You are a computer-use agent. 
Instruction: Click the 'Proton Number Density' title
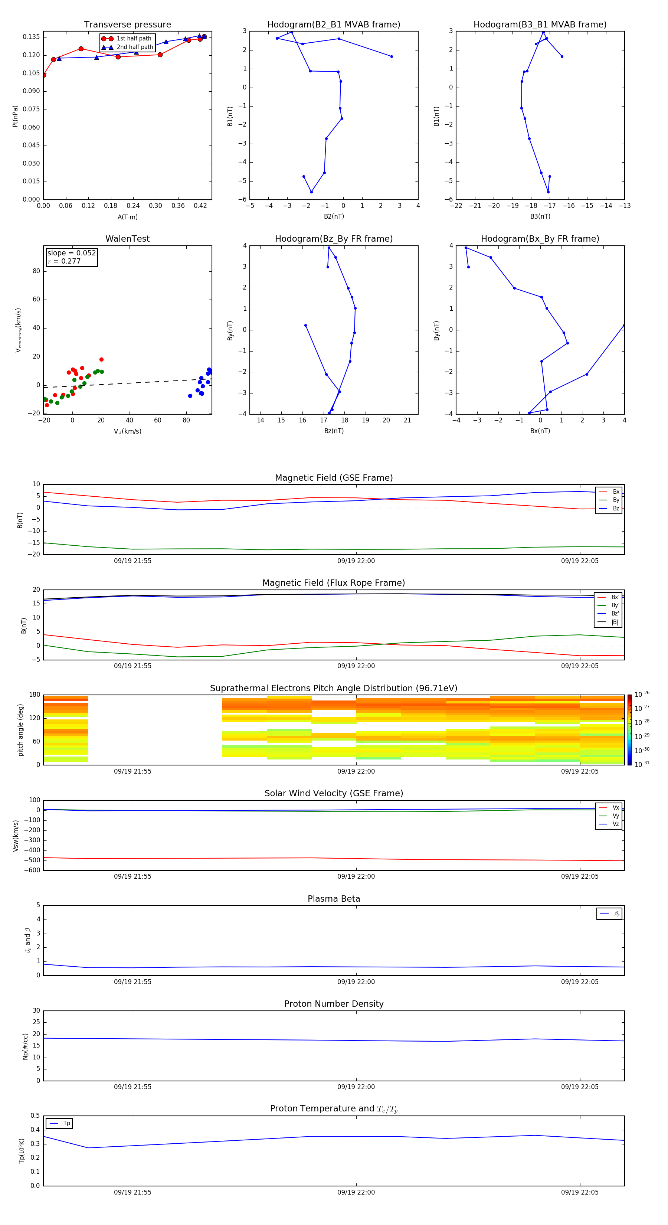pyautogui.click(x=334, y=1004)
